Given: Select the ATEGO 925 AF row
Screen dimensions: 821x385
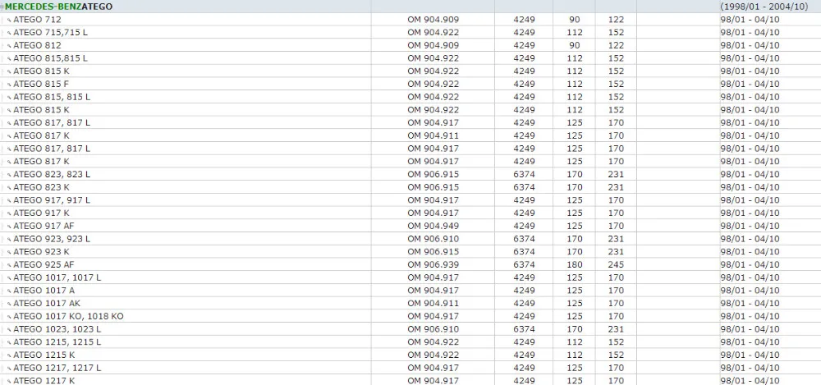Looking at the screenshot, I should (410, 264).
